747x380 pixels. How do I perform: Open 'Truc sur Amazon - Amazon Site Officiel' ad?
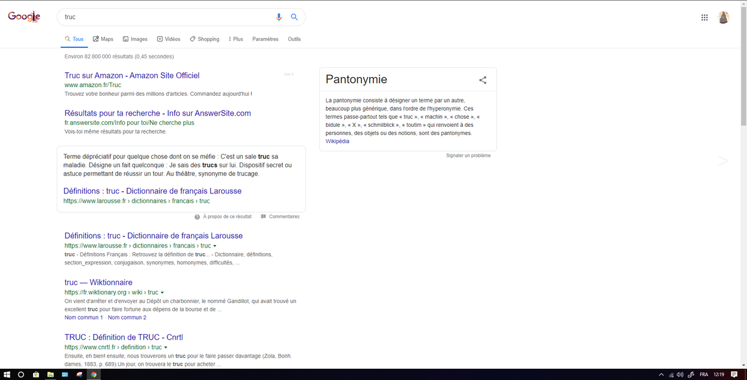click(x=132, y=75)
